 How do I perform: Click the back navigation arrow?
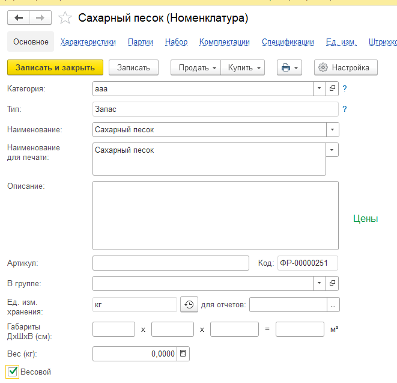click(x=18, y=18)
